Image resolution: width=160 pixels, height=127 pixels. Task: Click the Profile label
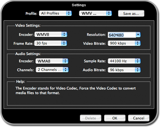(x=31, y=13)
